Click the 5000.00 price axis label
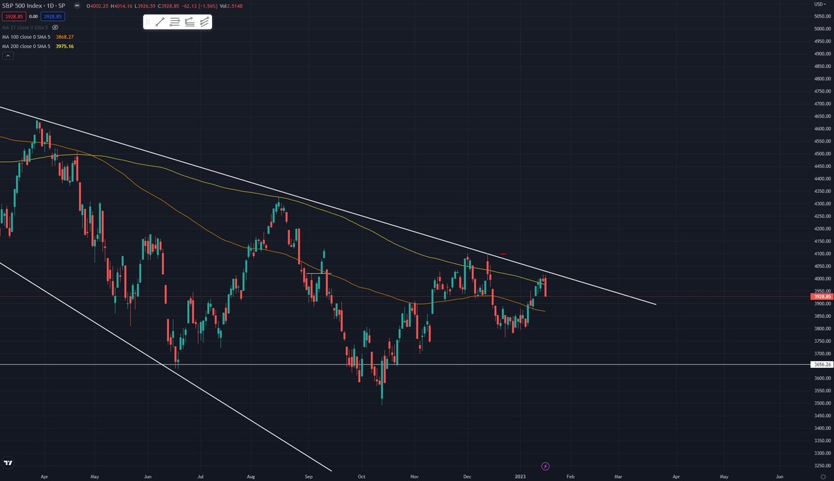834x481 pixels. click(x=821, y=28)
